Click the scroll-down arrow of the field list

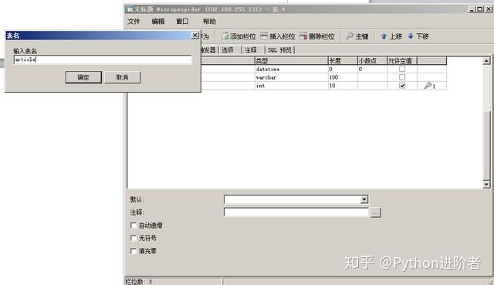[x=486, y=184]
